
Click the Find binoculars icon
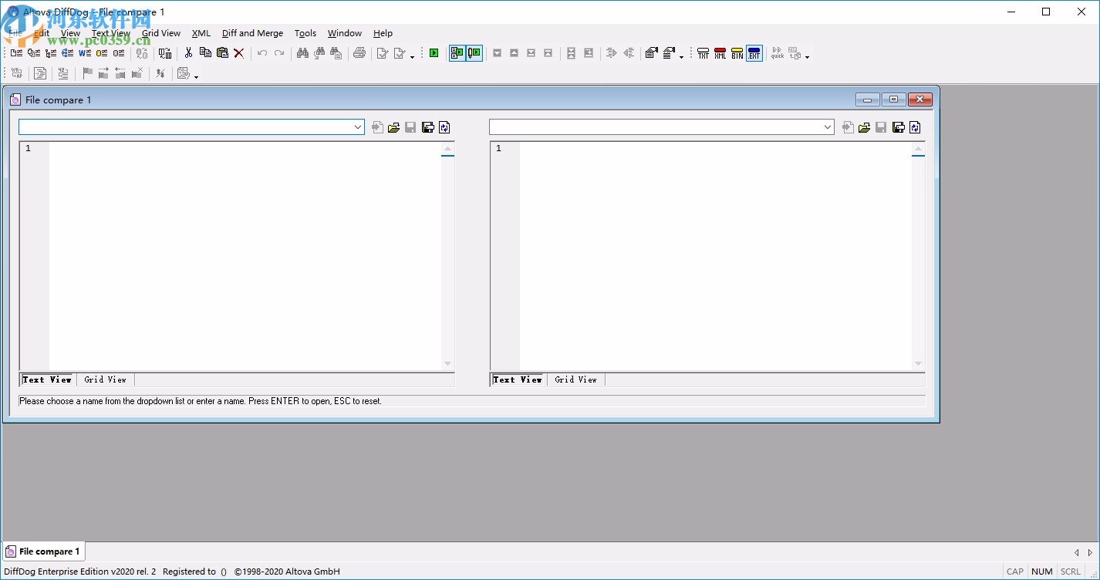(302, 53)
